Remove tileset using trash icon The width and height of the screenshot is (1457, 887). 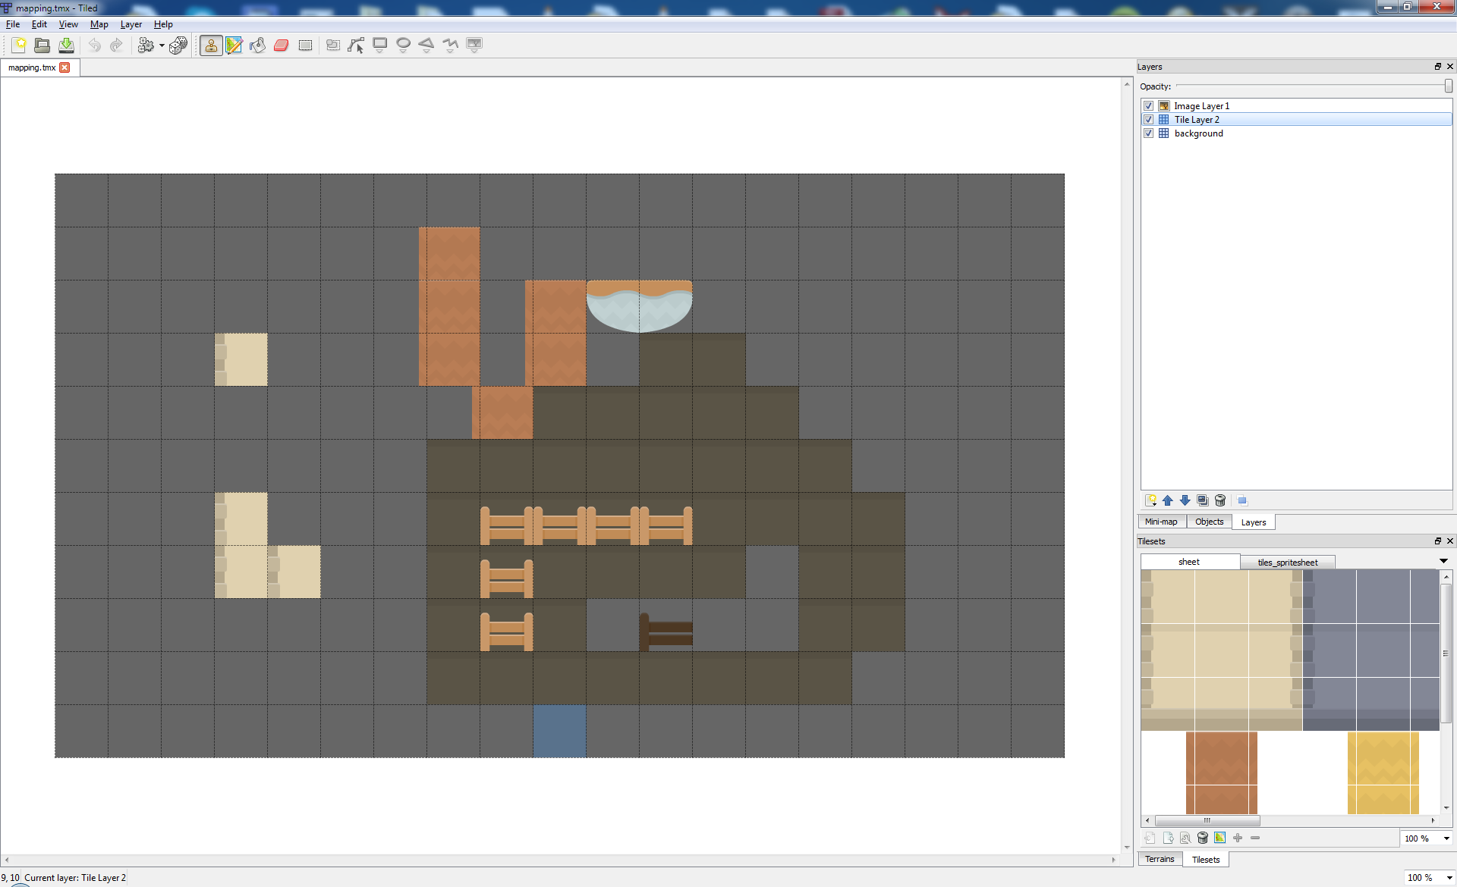tap(1203, 838)
